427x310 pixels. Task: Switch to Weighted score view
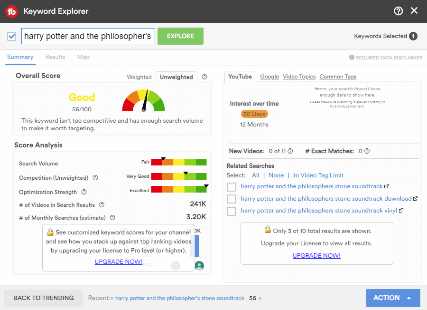point(139,77)
